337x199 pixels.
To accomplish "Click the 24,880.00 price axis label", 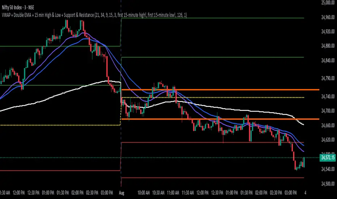I will [328, 46].
